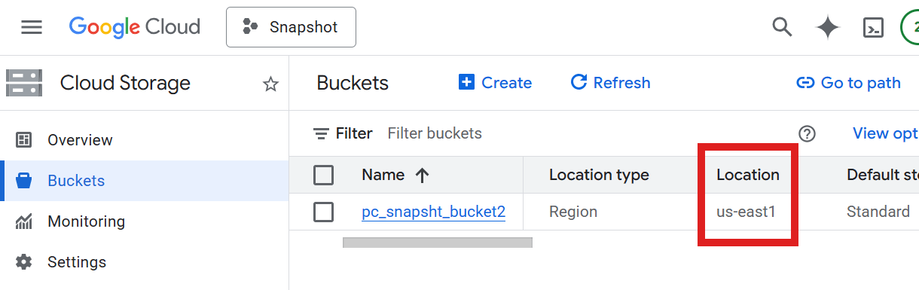Click the search magnifier icon
The image size is (919, 290).
click(783, 27)
